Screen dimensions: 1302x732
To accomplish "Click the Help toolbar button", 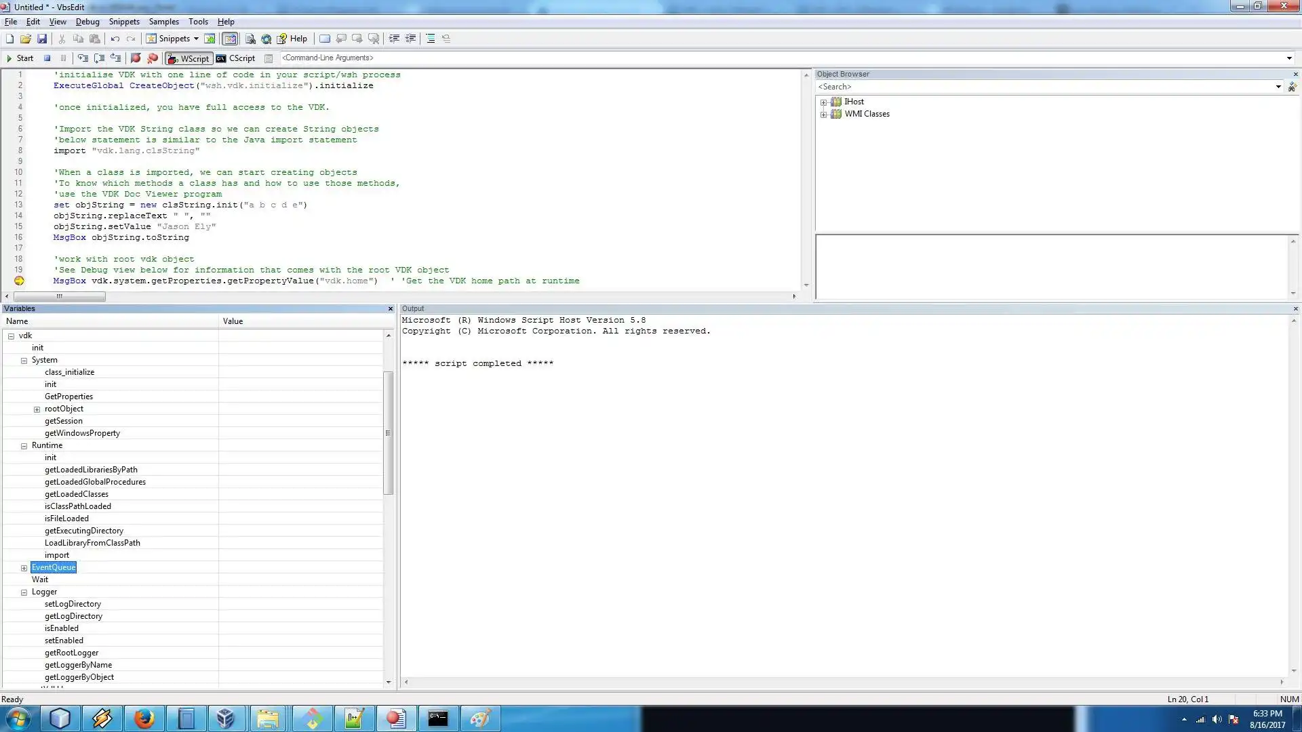I will (x=292, y=39).
